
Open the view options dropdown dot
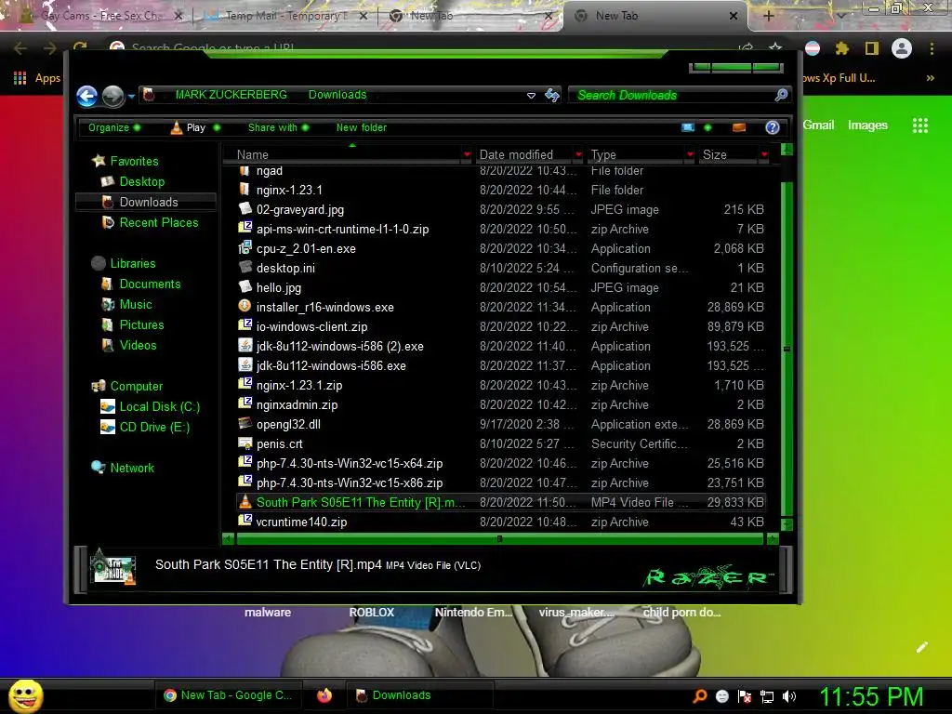(x=707, y=127)
